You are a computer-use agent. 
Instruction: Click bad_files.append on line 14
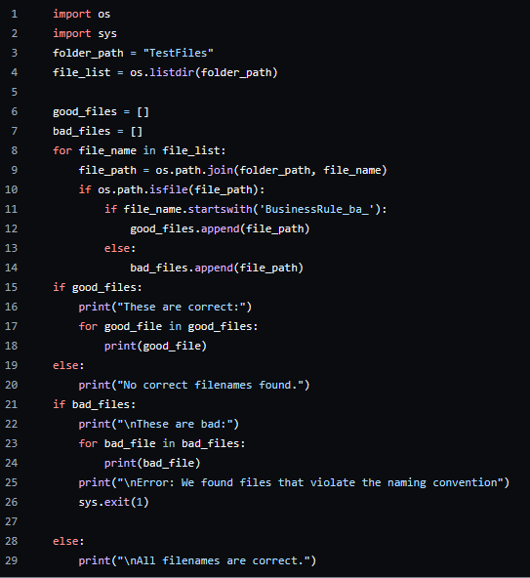click(182, 268)
